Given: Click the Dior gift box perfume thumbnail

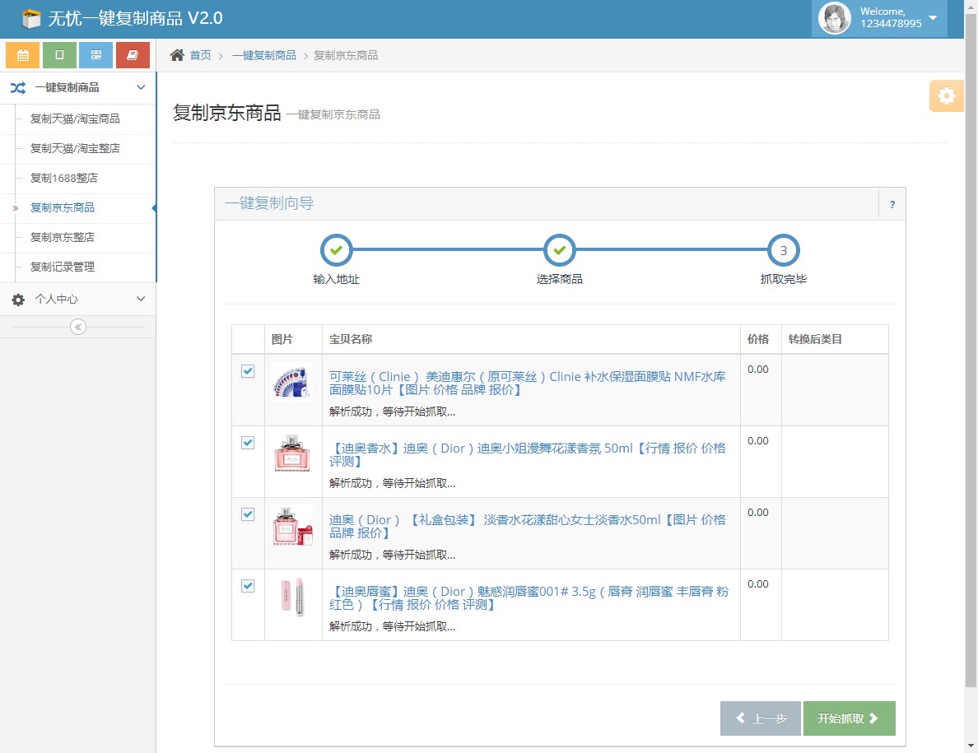Looking at the screenshot, I should coord(292,525).
